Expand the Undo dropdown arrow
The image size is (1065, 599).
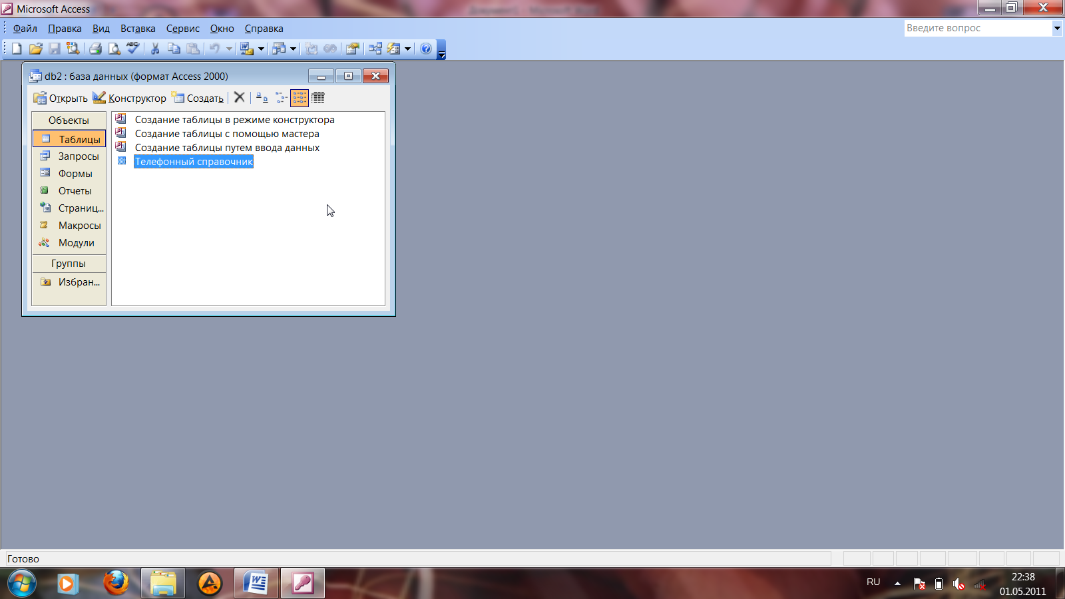[229, 49]
